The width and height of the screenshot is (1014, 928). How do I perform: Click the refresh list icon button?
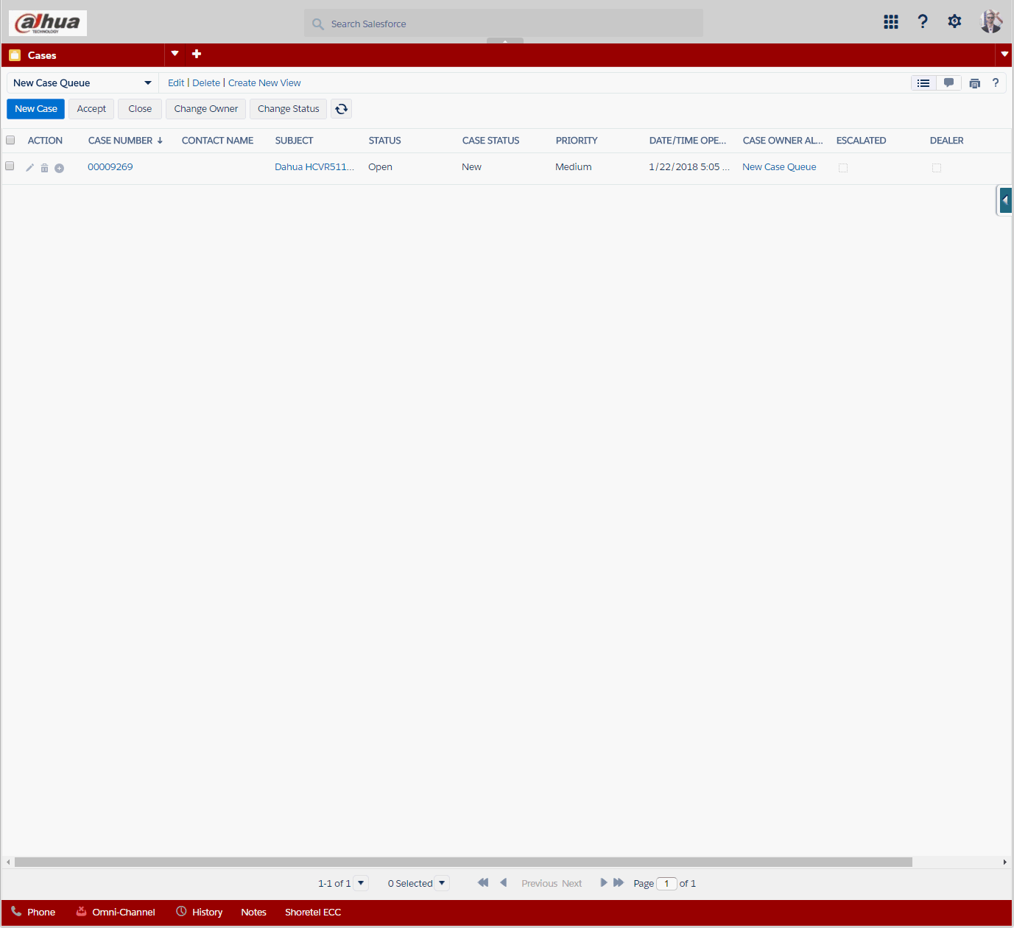coord(341,109)
